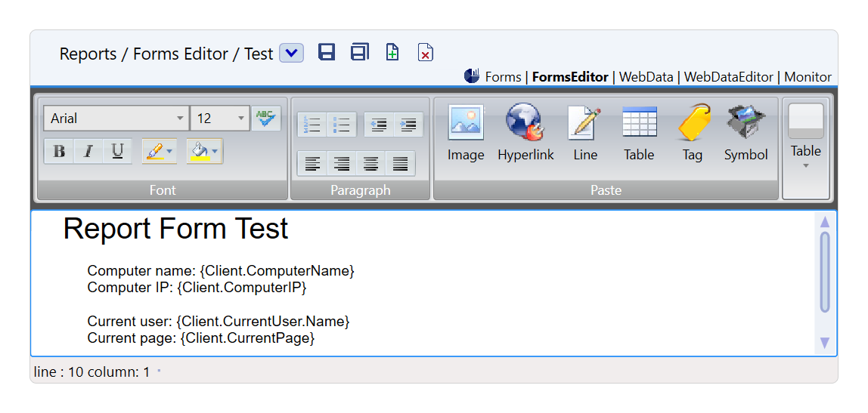
Task: Toggle Italic formatting
Action: coord(88,152)
